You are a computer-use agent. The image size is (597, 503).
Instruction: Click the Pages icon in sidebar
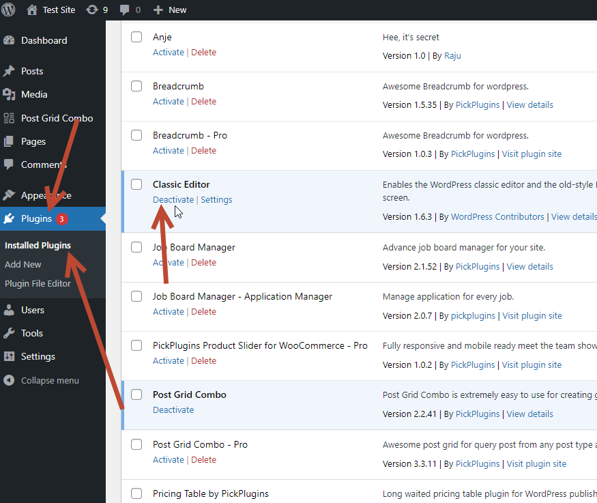[9, 141]
